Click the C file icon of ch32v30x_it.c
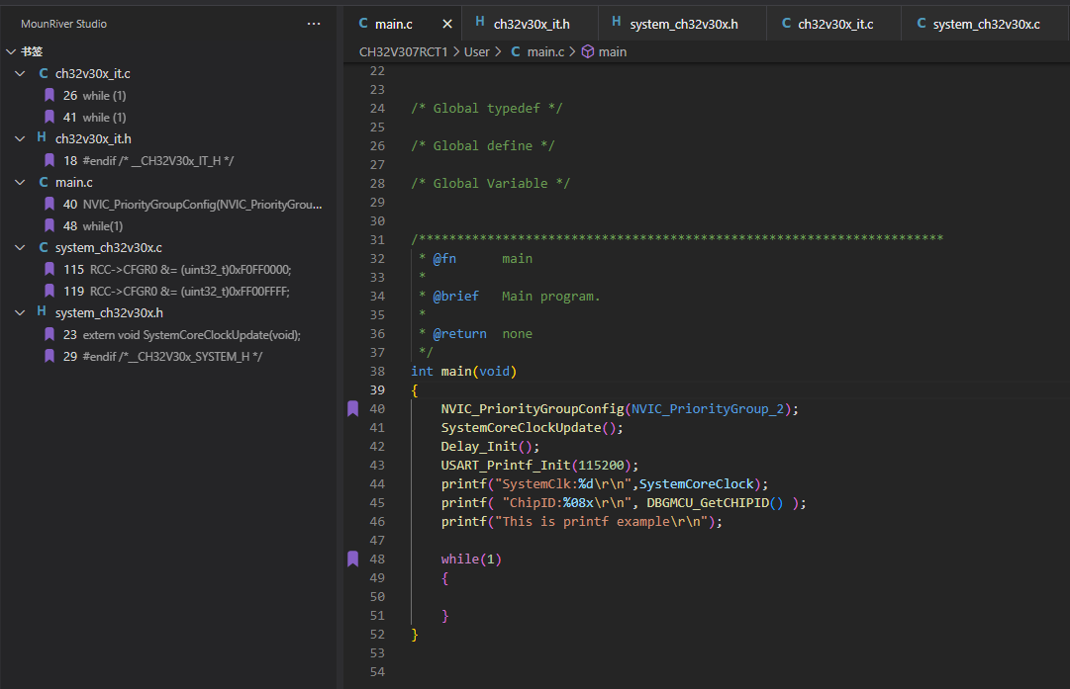Screen dimensions: 1070x689 (x=43, y=73)
